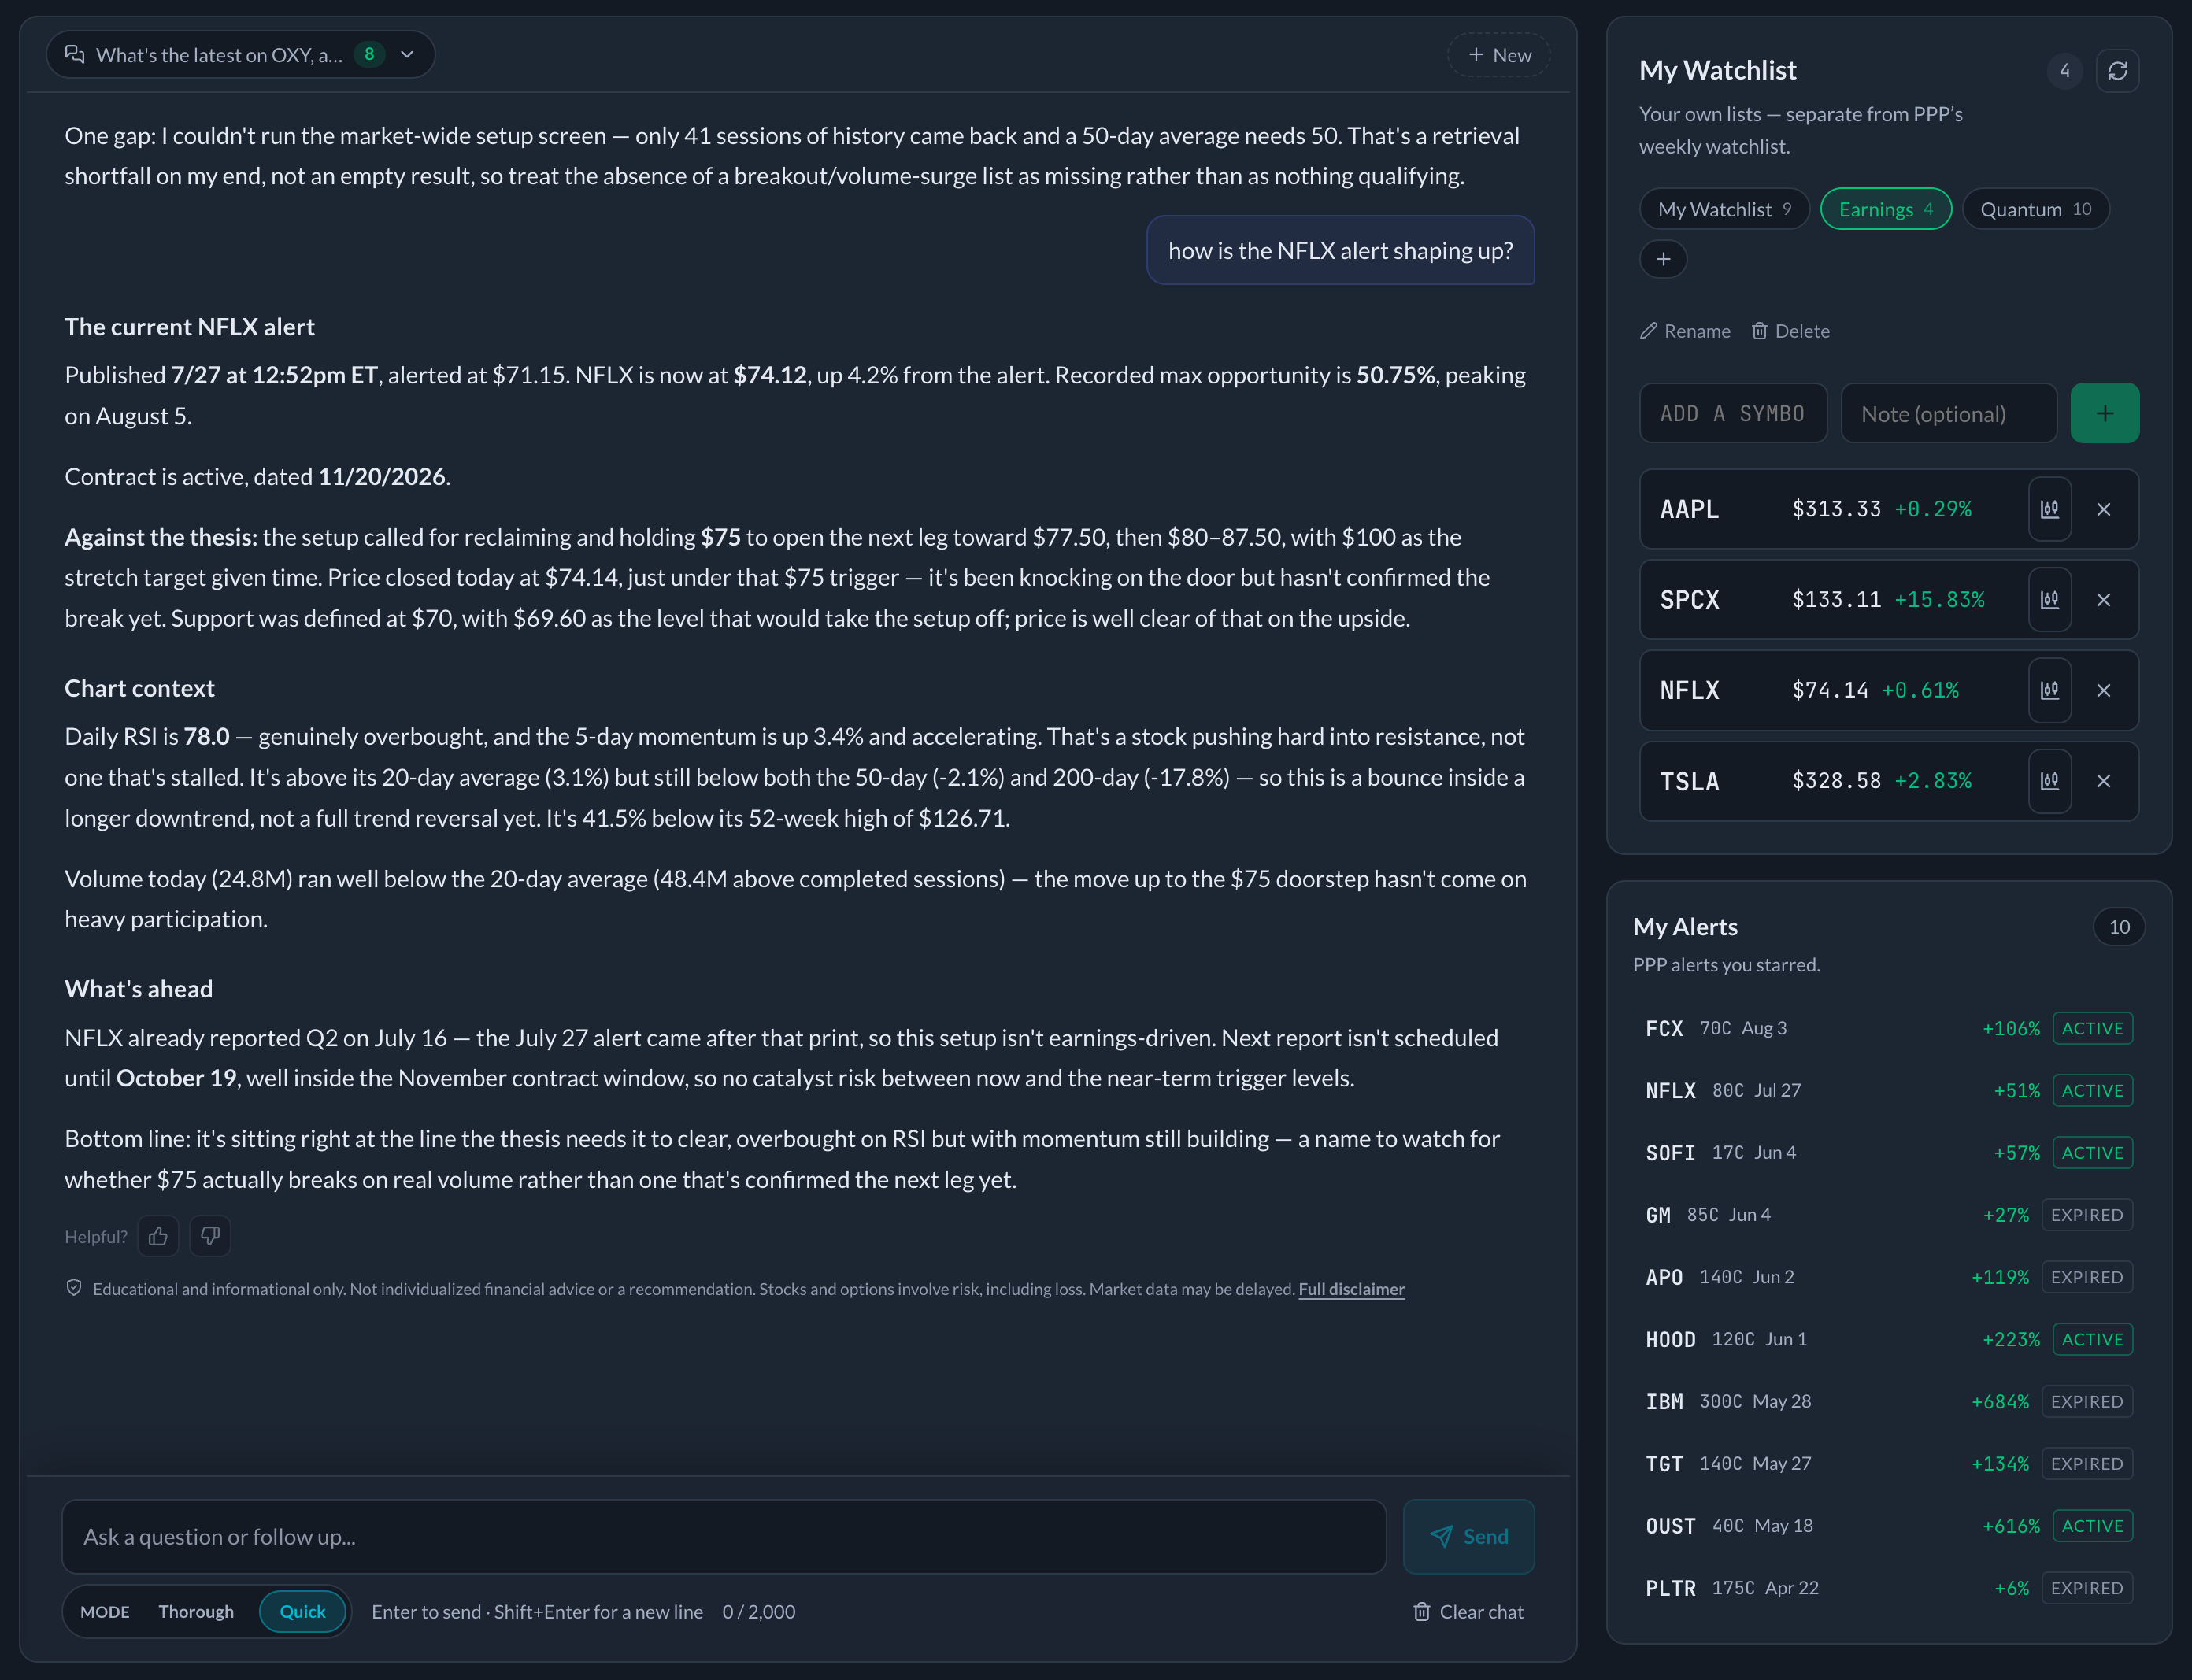Send the chat message

1468,1536
